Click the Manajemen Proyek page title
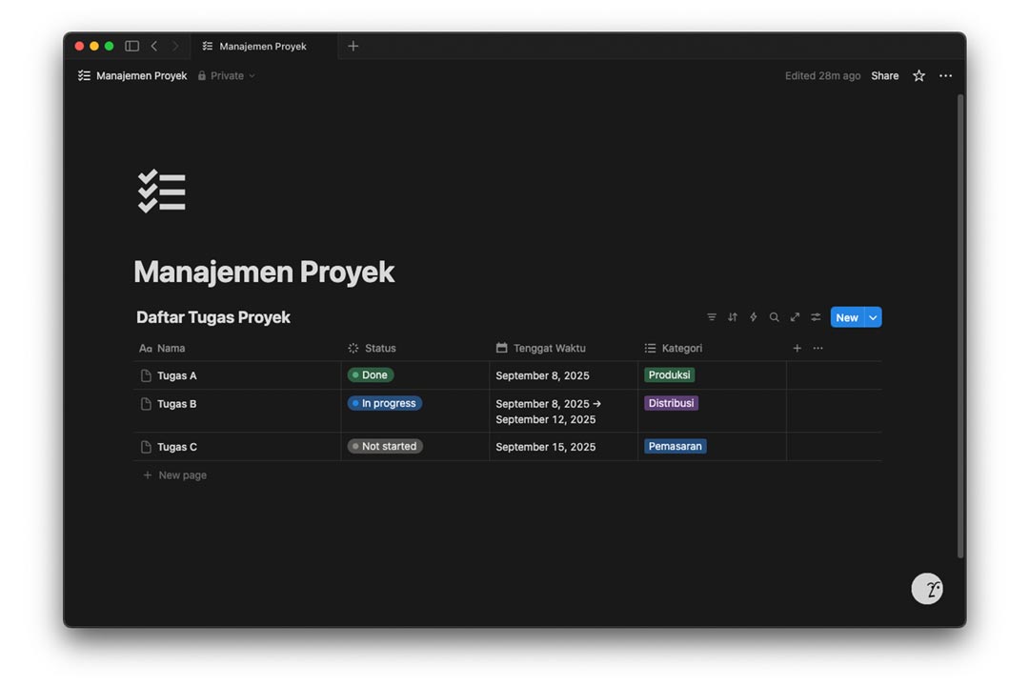This screenshot has height=686, width=1029. point(264,272)
